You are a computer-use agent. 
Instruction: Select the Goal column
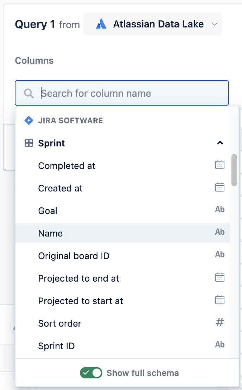[x=122, y=211]
